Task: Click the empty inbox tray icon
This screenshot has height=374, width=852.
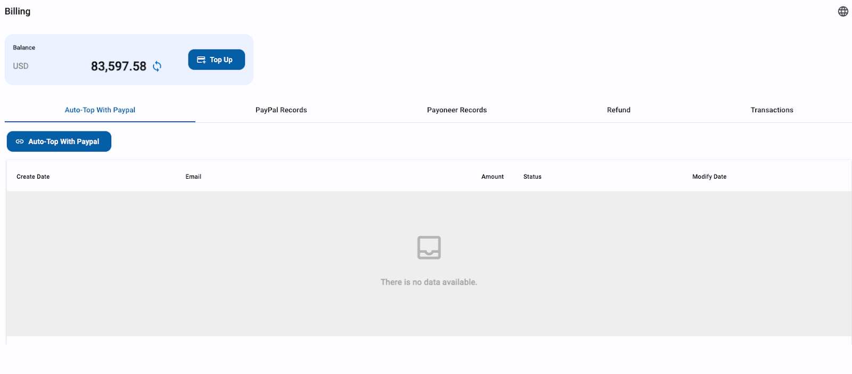Action: pyautogui.click(x=429, y=247)
